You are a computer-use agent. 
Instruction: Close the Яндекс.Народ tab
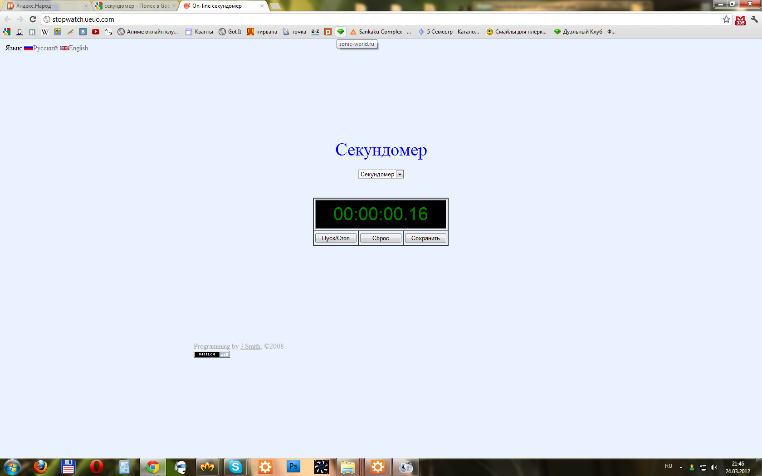(x=86, y=6)
